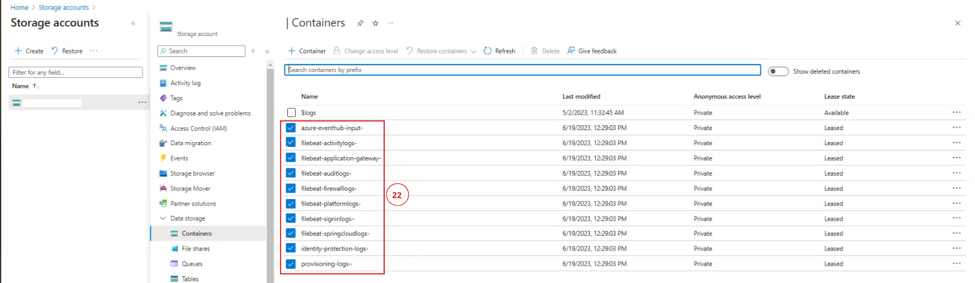This screenshot has width=975, height=283.
Task: Open Restore containers dropdown
Action: (x=441, y=51)
